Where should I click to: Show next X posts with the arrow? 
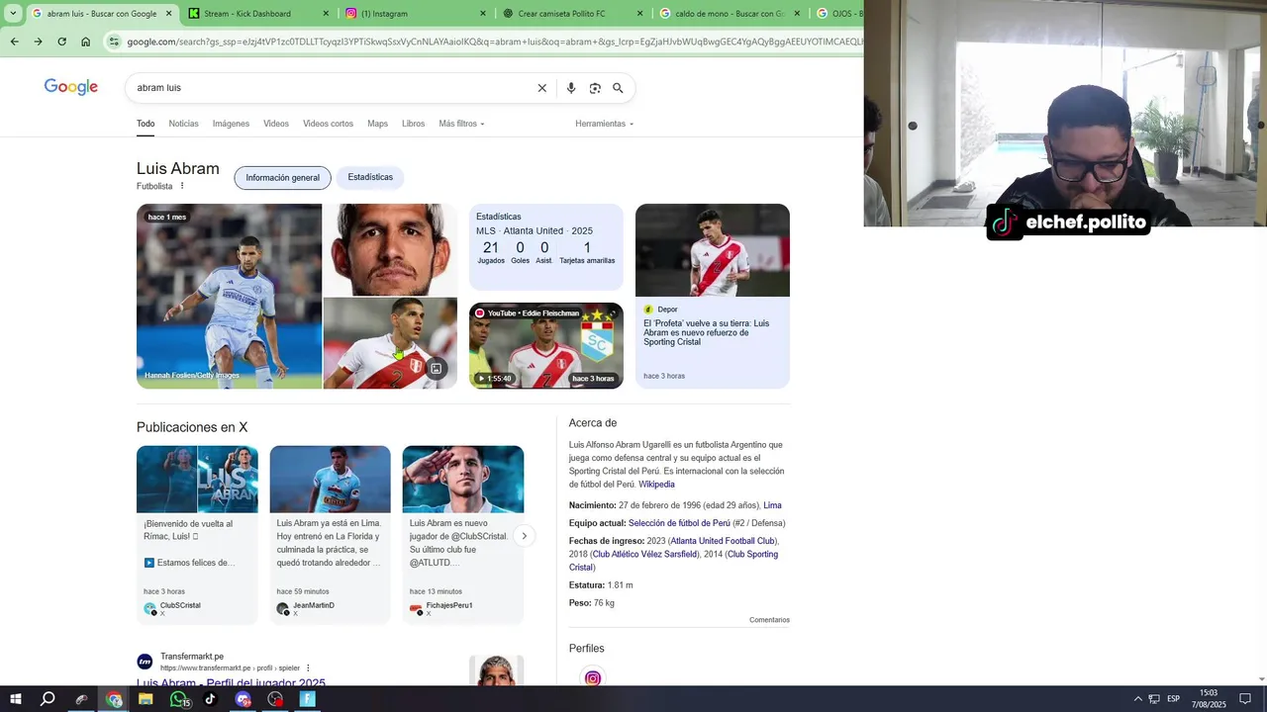click(x=524, y=536)
